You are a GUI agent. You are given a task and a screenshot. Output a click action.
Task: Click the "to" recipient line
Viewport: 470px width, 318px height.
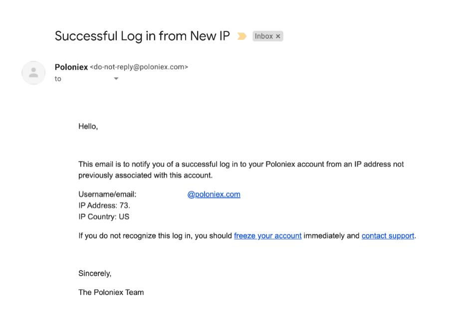(58, 79)
